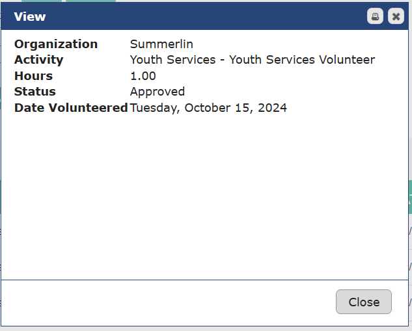Click the X icon in View header

tap(396, 16)
